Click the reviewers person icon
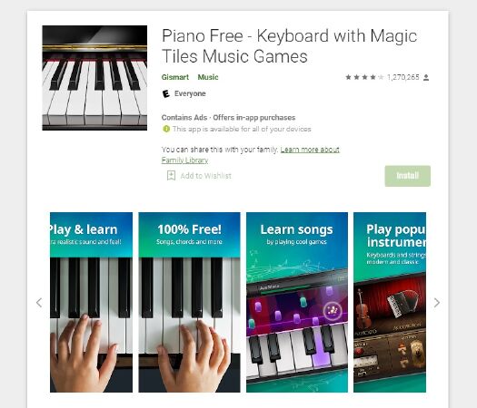This screenshot has width=477, height=408. pyautogui.click(x=426, y=77)
